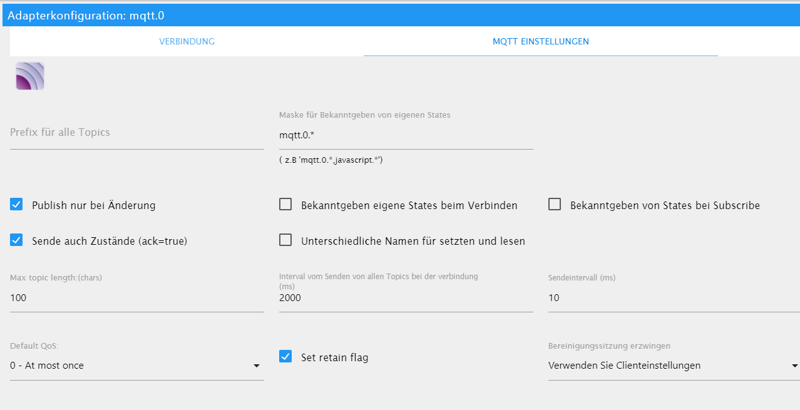Screen dimensions: 800x410
Task: Uncheck Sende auch Zustände (ack=true)
Action: click(16, 240)
